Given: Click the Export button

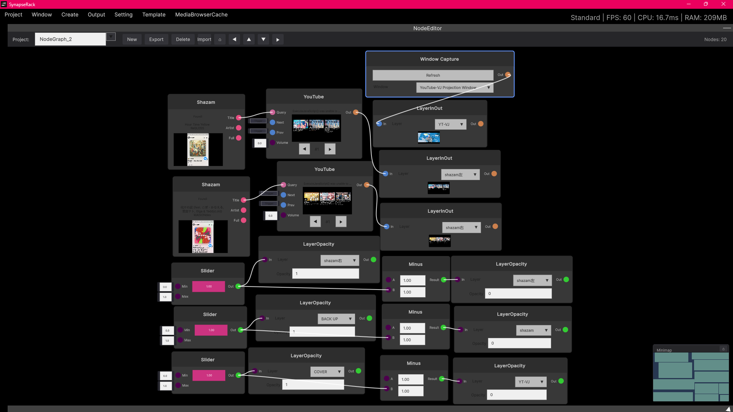Looking at the screenshot, I should (x=156, y=39).
